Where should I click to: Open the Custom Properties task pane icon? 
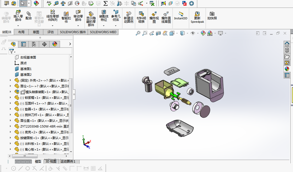[x=287, y=75]
